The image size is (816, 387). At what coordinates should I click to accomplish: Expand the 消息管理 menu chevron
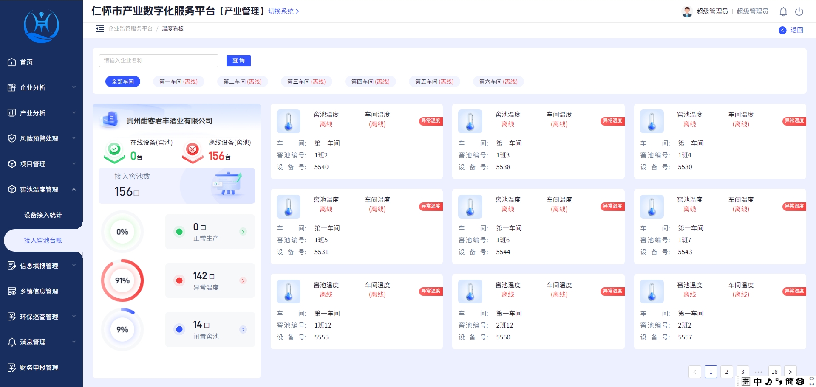coord(74,342)
